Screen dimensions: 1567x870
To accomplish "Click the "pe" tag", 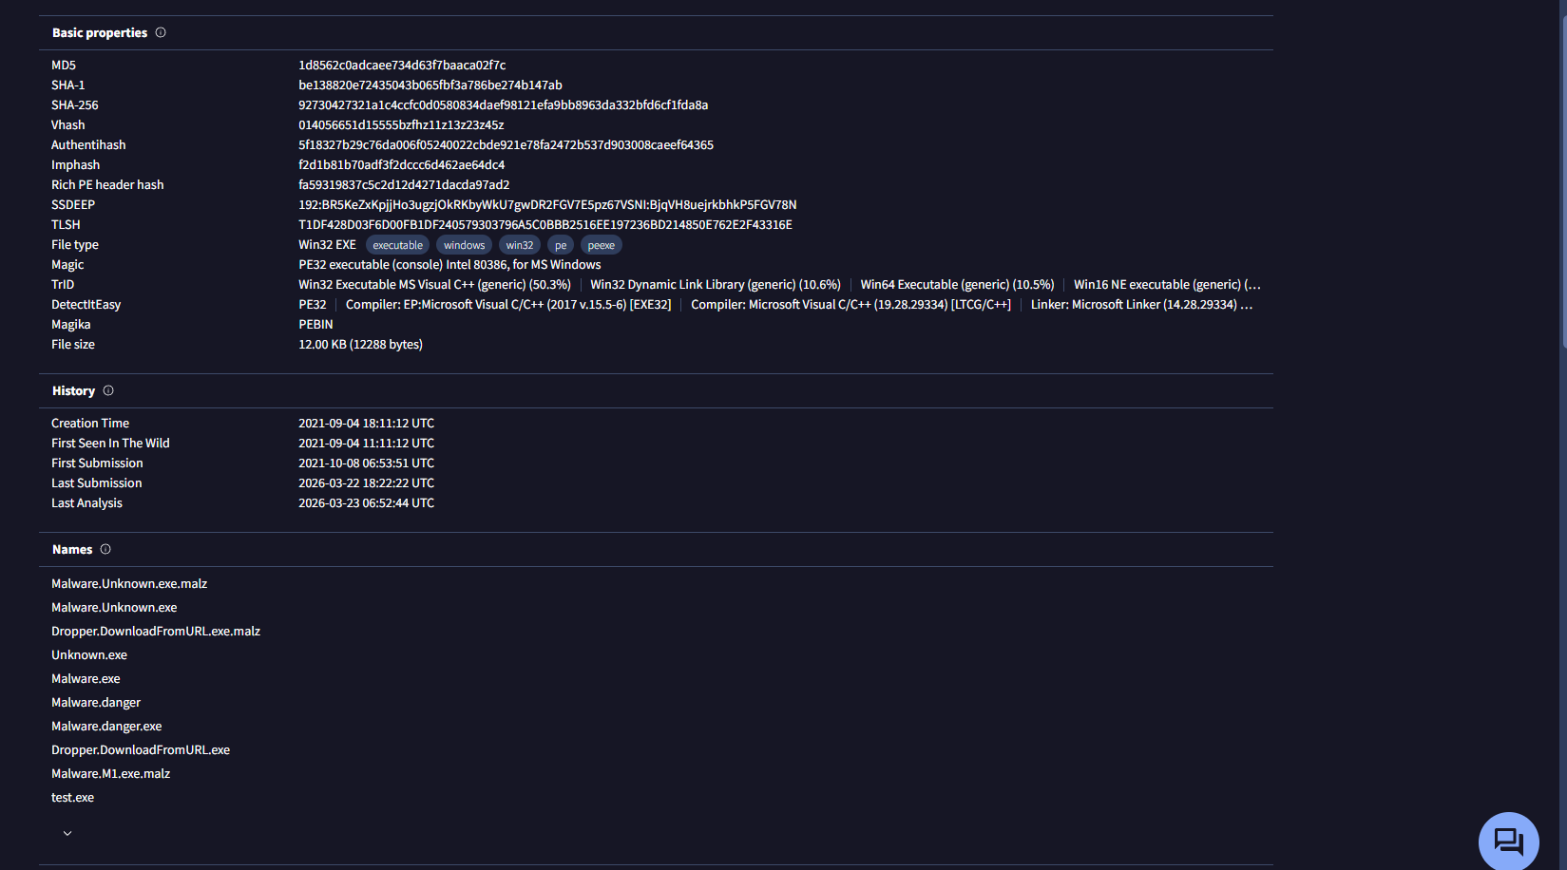I will pyautogui.click(x=561, y=245).
